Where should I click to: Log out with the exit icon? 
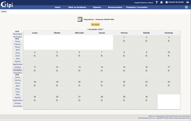(187, 2)
